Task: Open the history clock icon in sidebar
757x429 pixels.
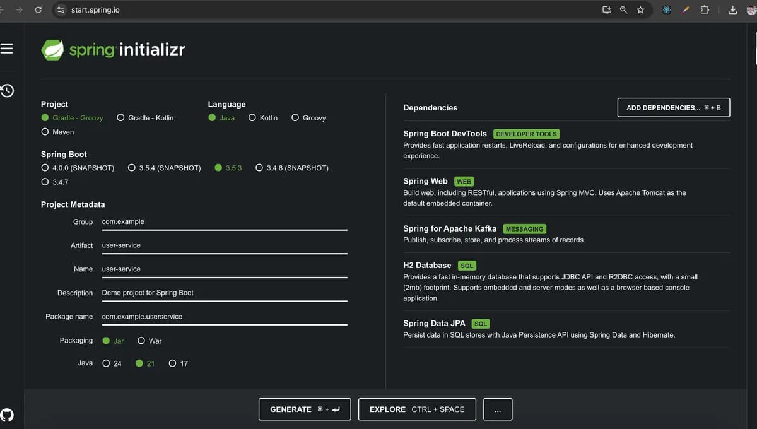Action: pyautogui.click(x=7, y=90)
